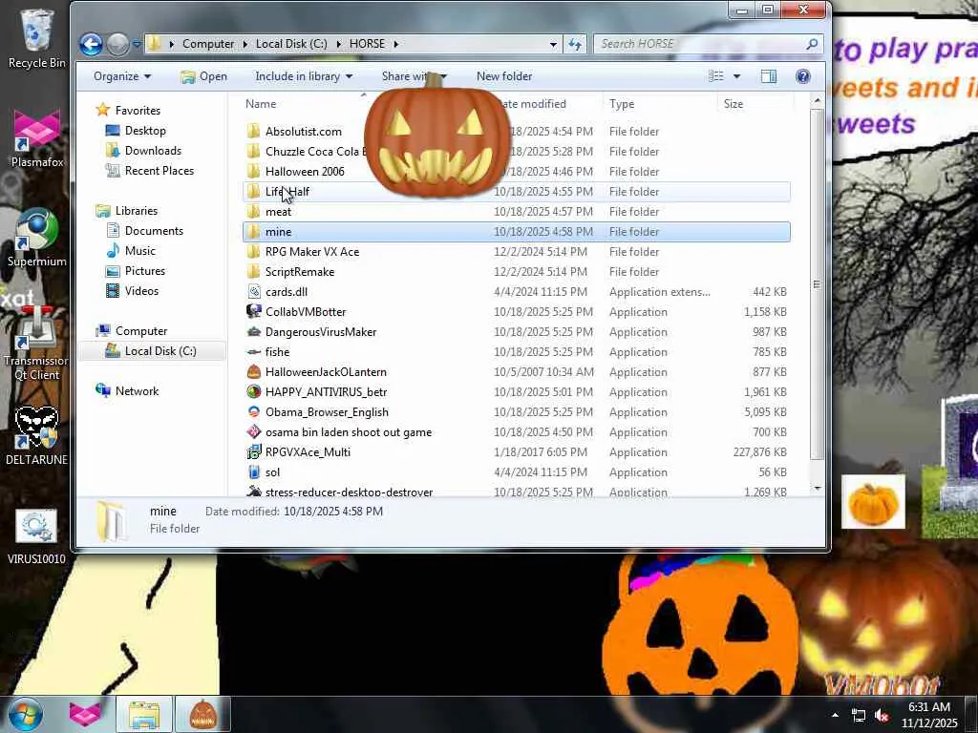This screenshot has width=978, height=733.
Task: Open the Windows Start orb
Action: [26, 714]
